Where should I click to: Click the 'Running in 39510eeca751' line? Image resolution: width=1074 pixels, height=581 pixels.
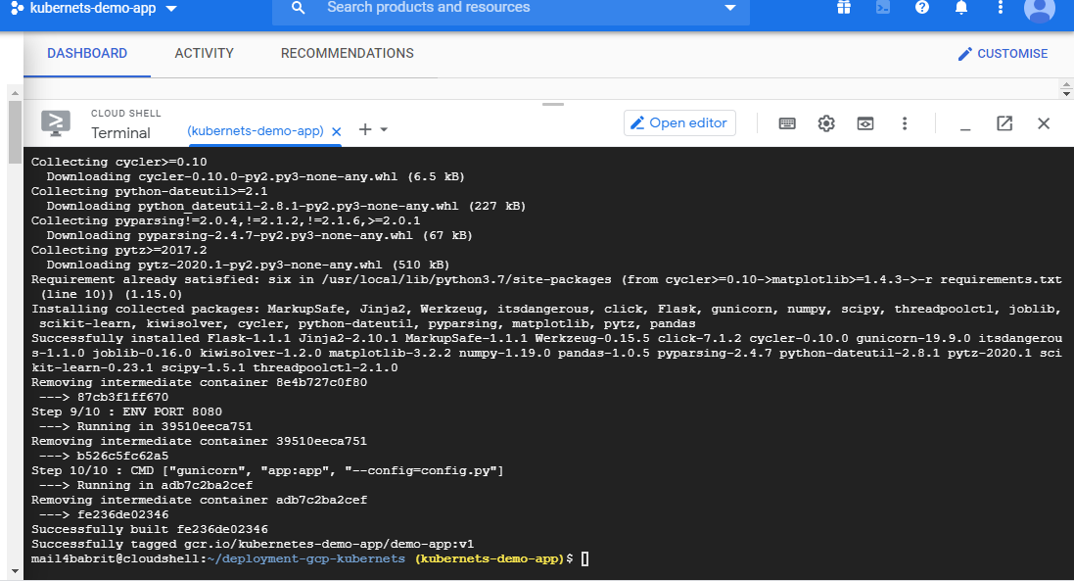(x=145, y=426)
